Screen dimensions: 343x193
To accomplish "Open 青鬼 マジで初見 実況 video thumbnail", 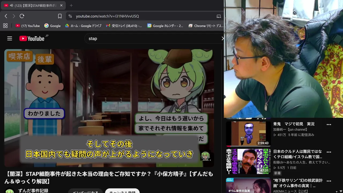I will click(248, 134).
